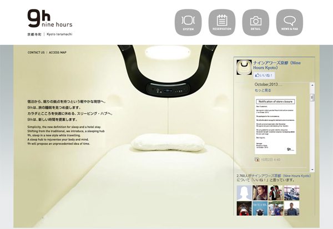Viewport: 333px width, 229px height.
Task: Open the CONTACT US link
Action: click(x=36, y=53)
